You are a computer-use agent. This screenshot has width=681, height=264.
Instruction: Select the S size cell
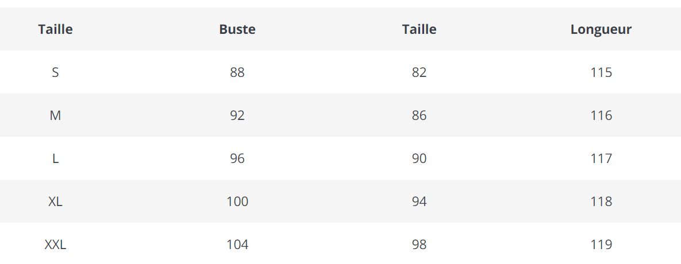click(x=55, y=72)
